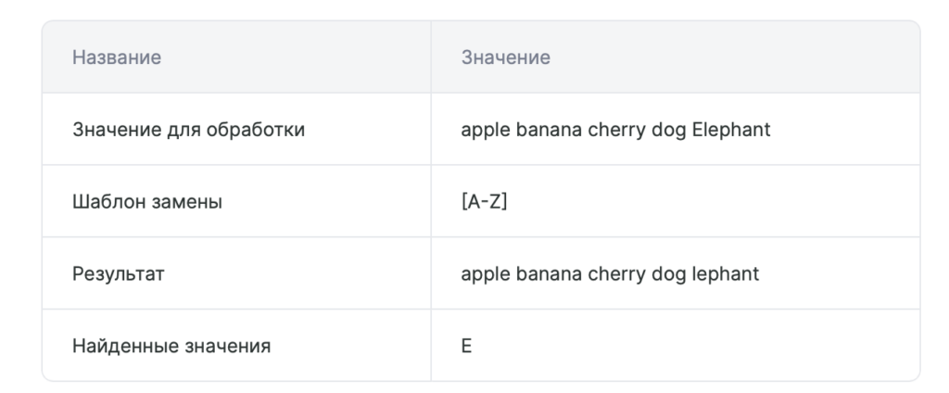Image resolution: width=949 pixels, height=393 pixels.
Task: Click the Найденные значения row label
Action: 171,346
